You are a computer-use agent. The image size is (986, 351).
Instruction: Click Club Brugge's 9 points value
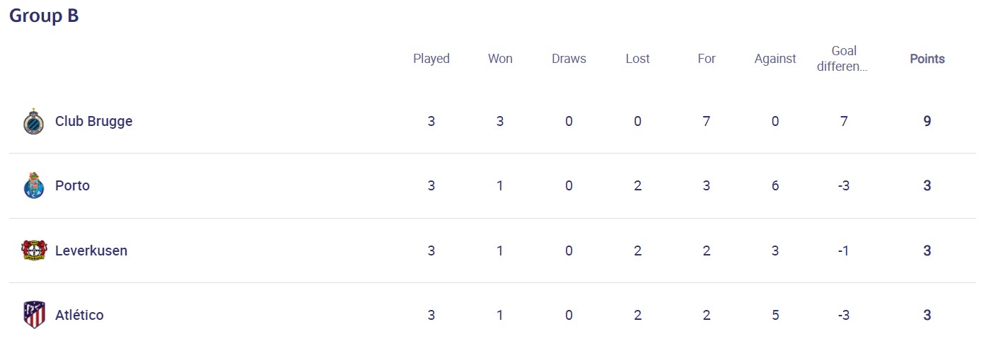point(927,122)
